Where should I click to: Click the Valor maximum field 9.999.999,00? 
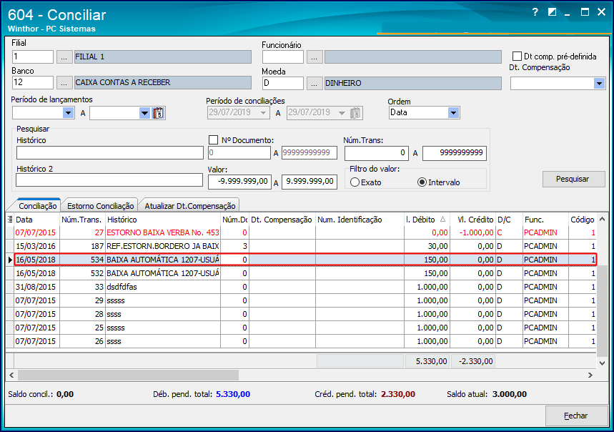310,182
